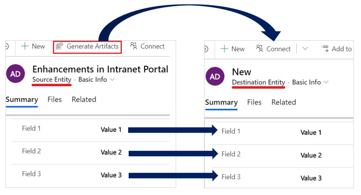Select Summary tab in Destination Entity
Viewport: 361px width, 195px height.
[221, 103]
